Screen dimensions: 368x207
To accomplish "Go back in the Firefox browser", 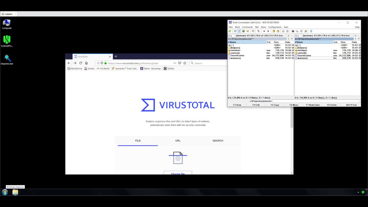I will [69, 63].
